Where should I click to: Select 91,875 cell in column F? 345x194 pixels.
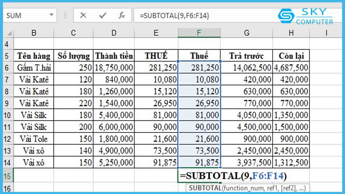199,162
